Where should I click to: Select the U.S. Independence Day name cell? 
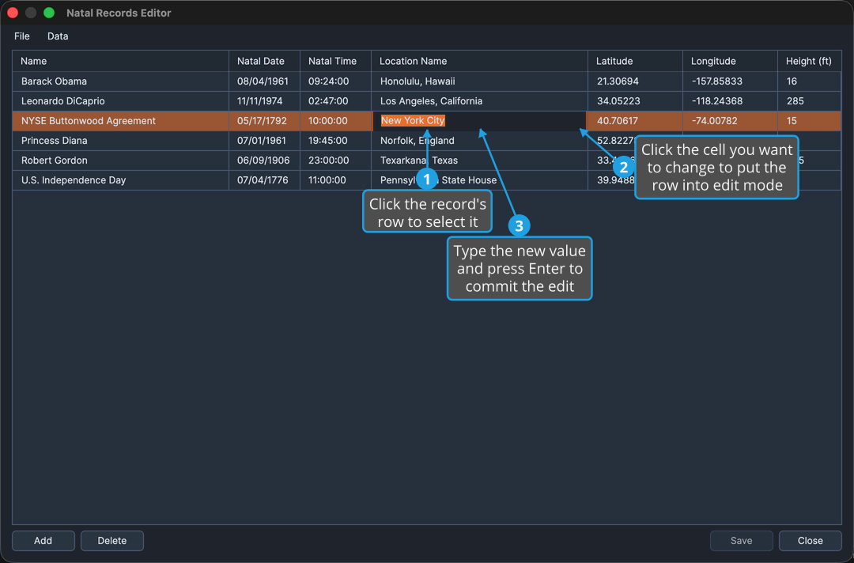click(x=120, y=180)
